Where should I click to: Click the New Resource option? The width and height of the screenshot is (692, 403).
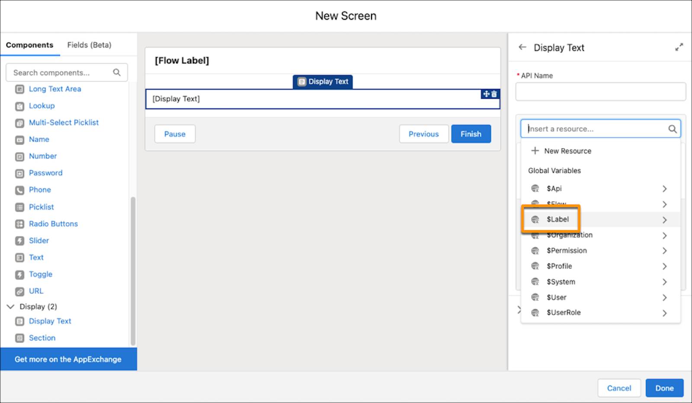tap(567, 151)
